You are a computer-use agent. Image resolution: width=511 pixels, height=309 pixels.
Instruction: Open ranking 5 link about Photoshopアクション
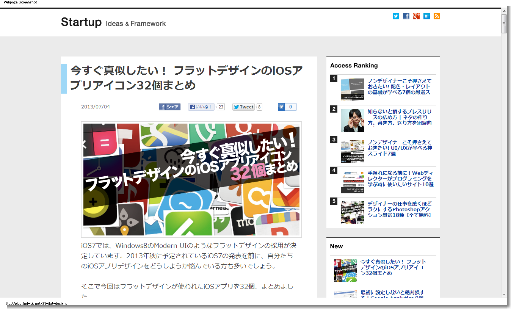[x=400, y=209]
